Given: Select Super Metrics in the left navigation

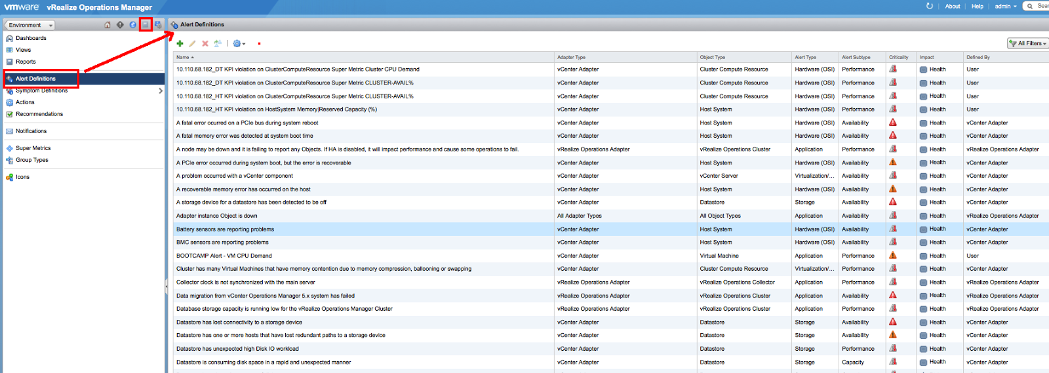Looking at the screenshot, I should point(33,148).
